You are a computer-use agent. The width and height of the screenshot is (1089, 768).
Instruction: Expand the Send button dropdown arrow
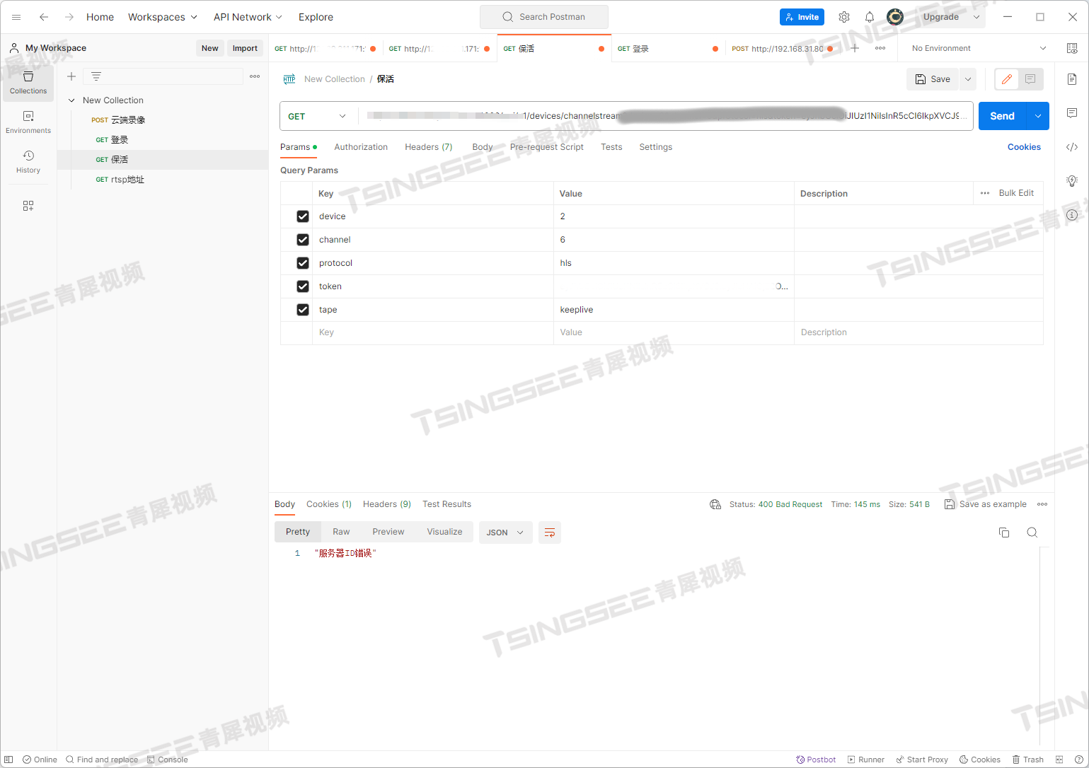pyautogui.click(x=1038, y=116)
